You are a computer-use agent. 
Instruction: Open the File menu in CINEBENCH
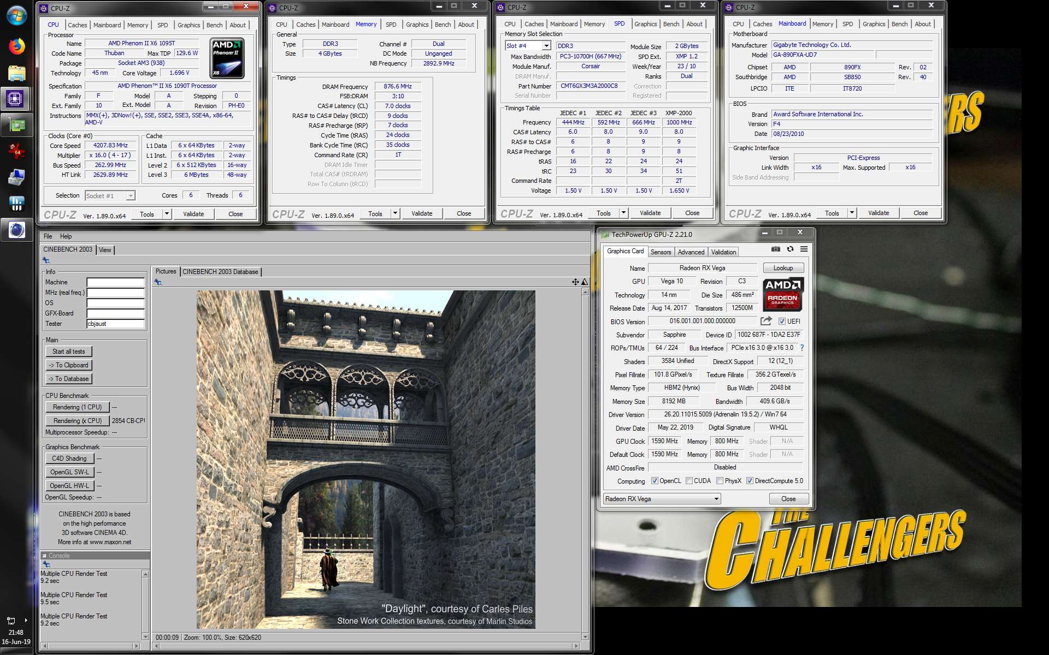point(48,236)
